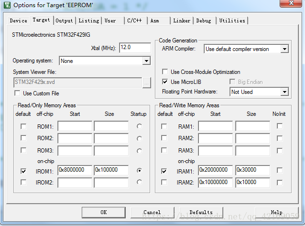Open the Debug tab
This screenshot has height=226, width=305.
(x=205, y=21)
